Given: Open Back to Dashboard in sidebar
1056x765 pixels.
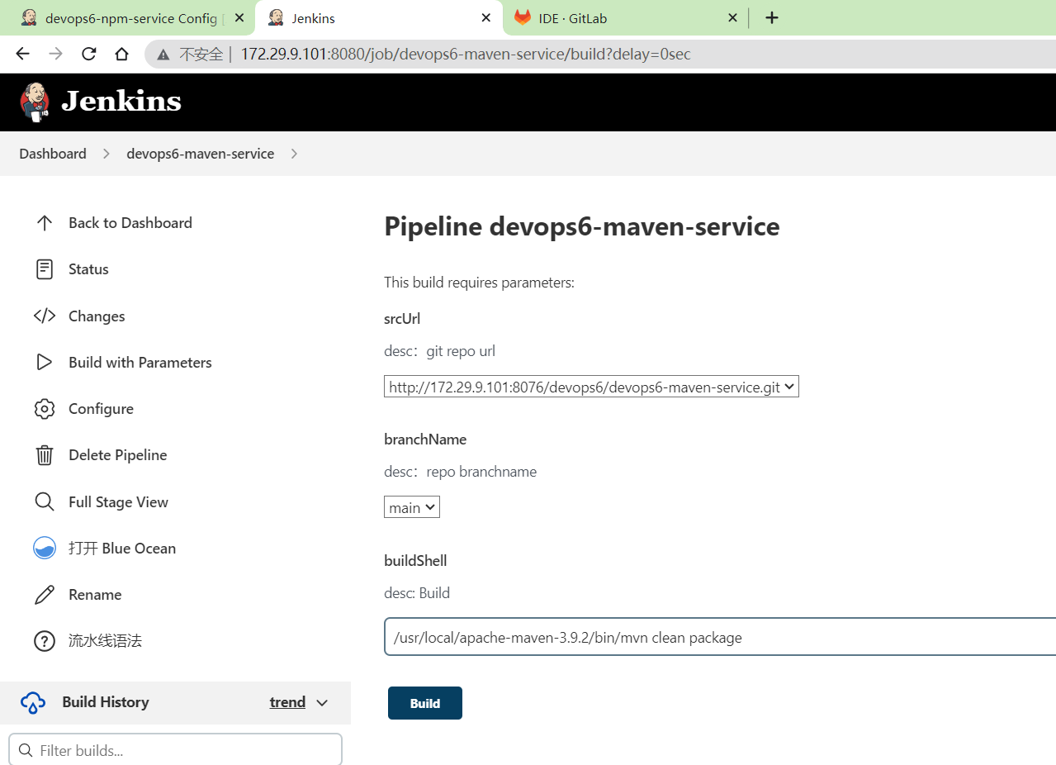Looking at the screenshot, I should click(130, 223).
